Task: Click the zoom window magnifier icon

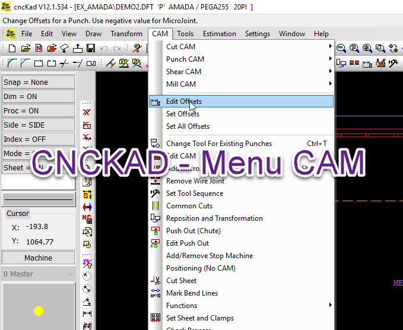Action: coord(380,48)
